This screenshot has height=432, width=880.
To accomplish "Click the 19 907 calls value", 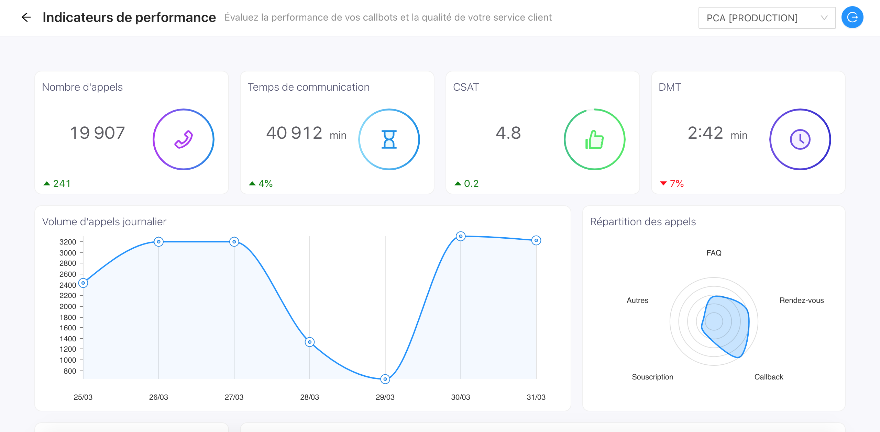I will pyautogui.click(x=97, y=133).
